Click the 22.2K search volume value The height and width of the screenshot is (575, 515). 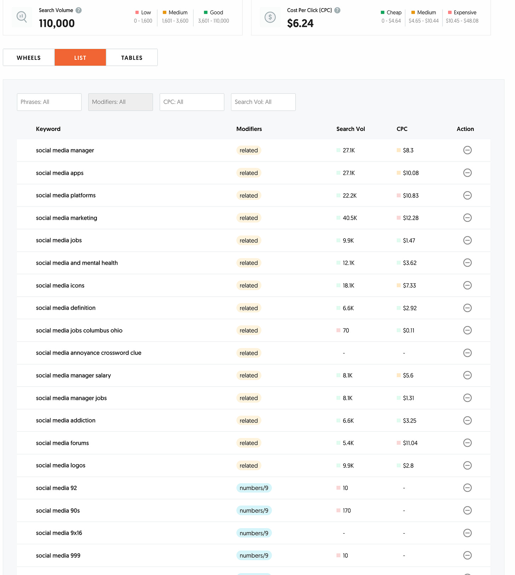tap(349, 196)
